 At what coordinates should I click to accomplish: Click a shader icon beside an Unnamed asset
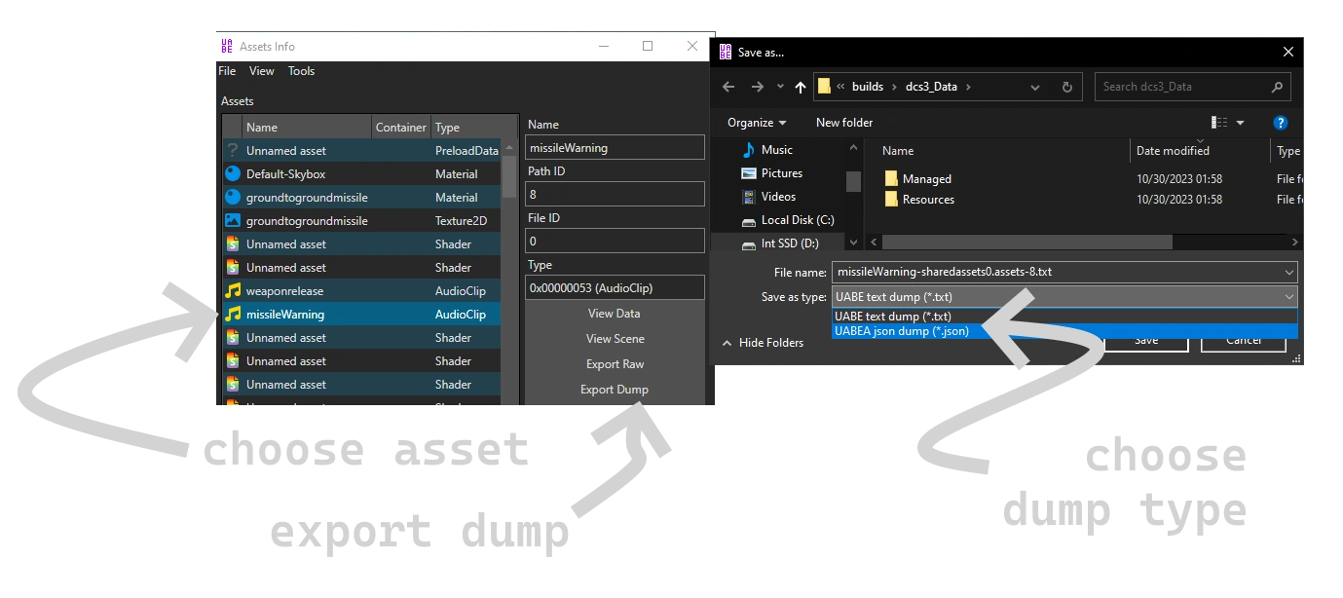pos(235,243)
